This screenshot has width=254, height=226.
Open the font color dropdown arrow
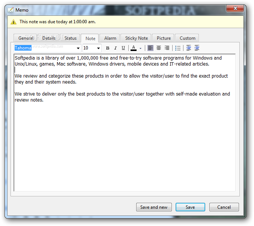tap(140, 48)
